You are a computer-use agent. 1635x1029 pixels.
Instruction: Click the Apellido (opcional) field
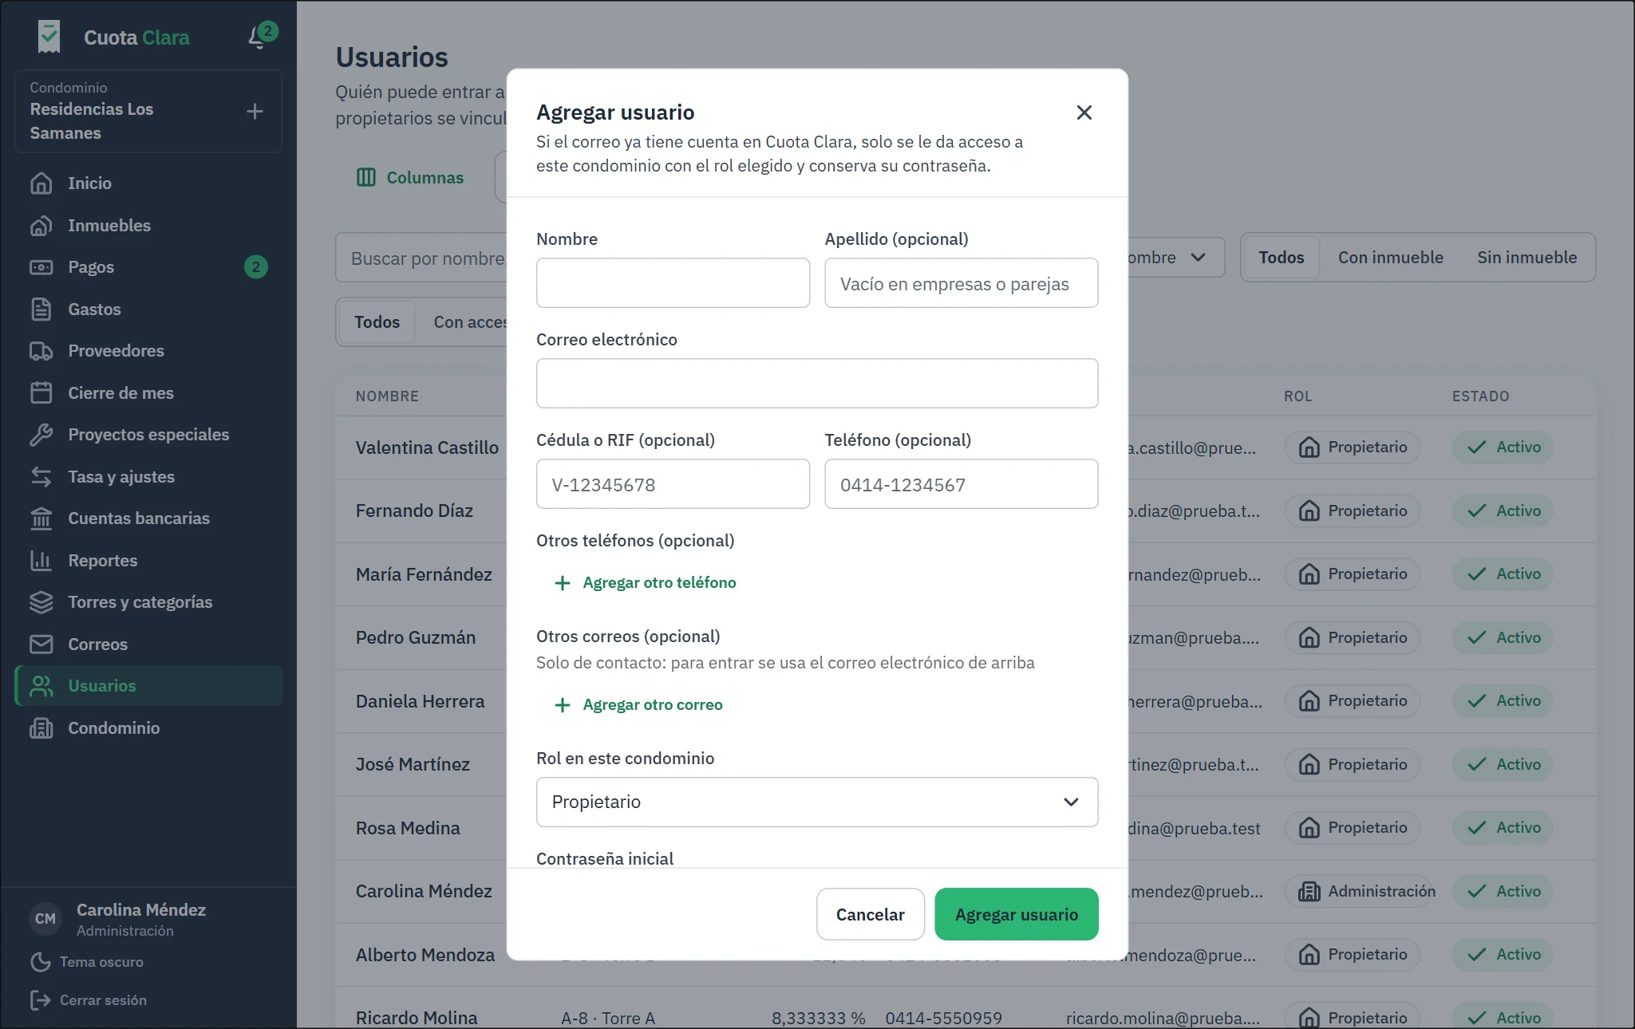[x=961, y=282]
